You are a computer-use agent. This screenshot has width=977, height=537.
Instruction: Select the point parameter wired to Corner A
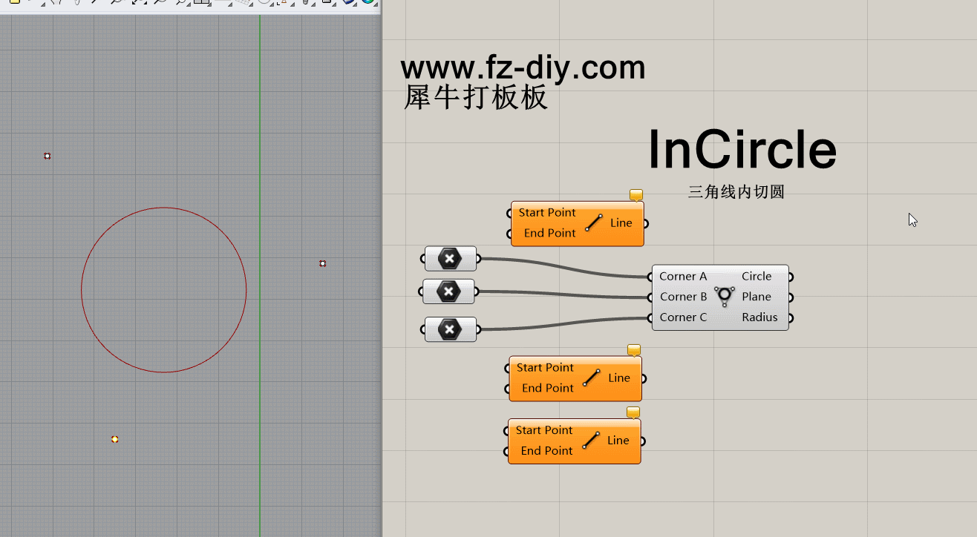451,259
